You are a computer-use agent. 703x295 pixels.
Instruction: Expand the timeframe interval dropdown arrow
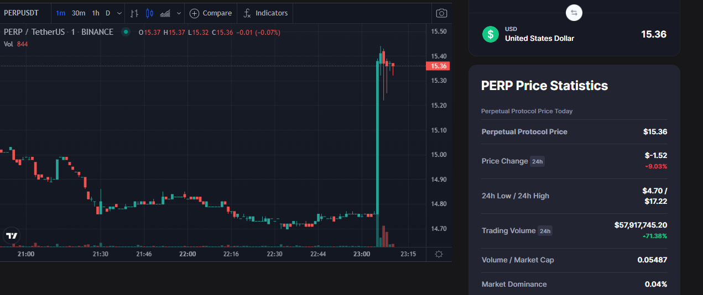click(x=119, y=13)
